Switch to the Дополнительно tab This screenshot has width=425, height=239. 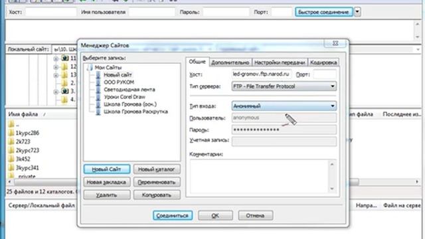coord(230,62)
